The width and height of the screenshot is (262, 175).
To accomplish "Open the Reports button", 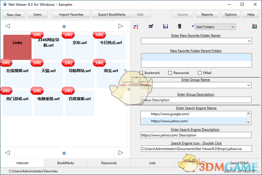I will point(207,14).
